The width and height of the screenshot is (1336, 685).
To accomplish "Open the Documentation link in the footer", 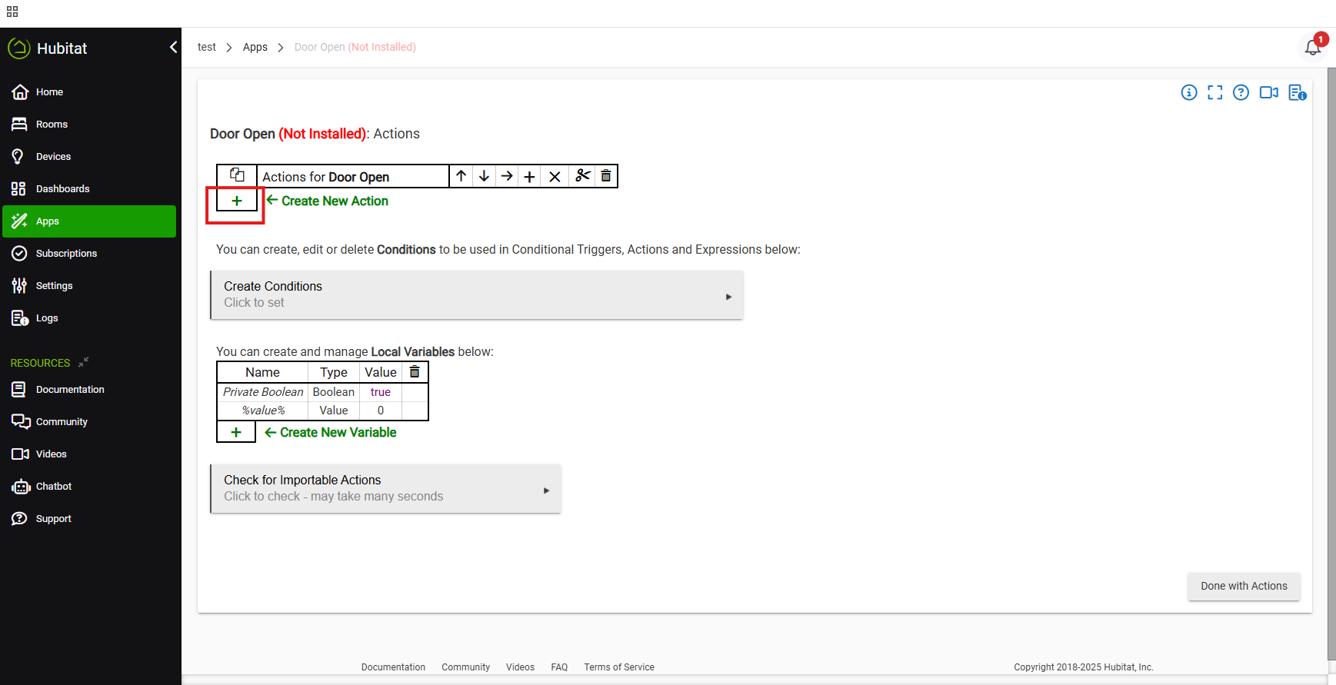I will pyautogui.click(x=393, y=667).
